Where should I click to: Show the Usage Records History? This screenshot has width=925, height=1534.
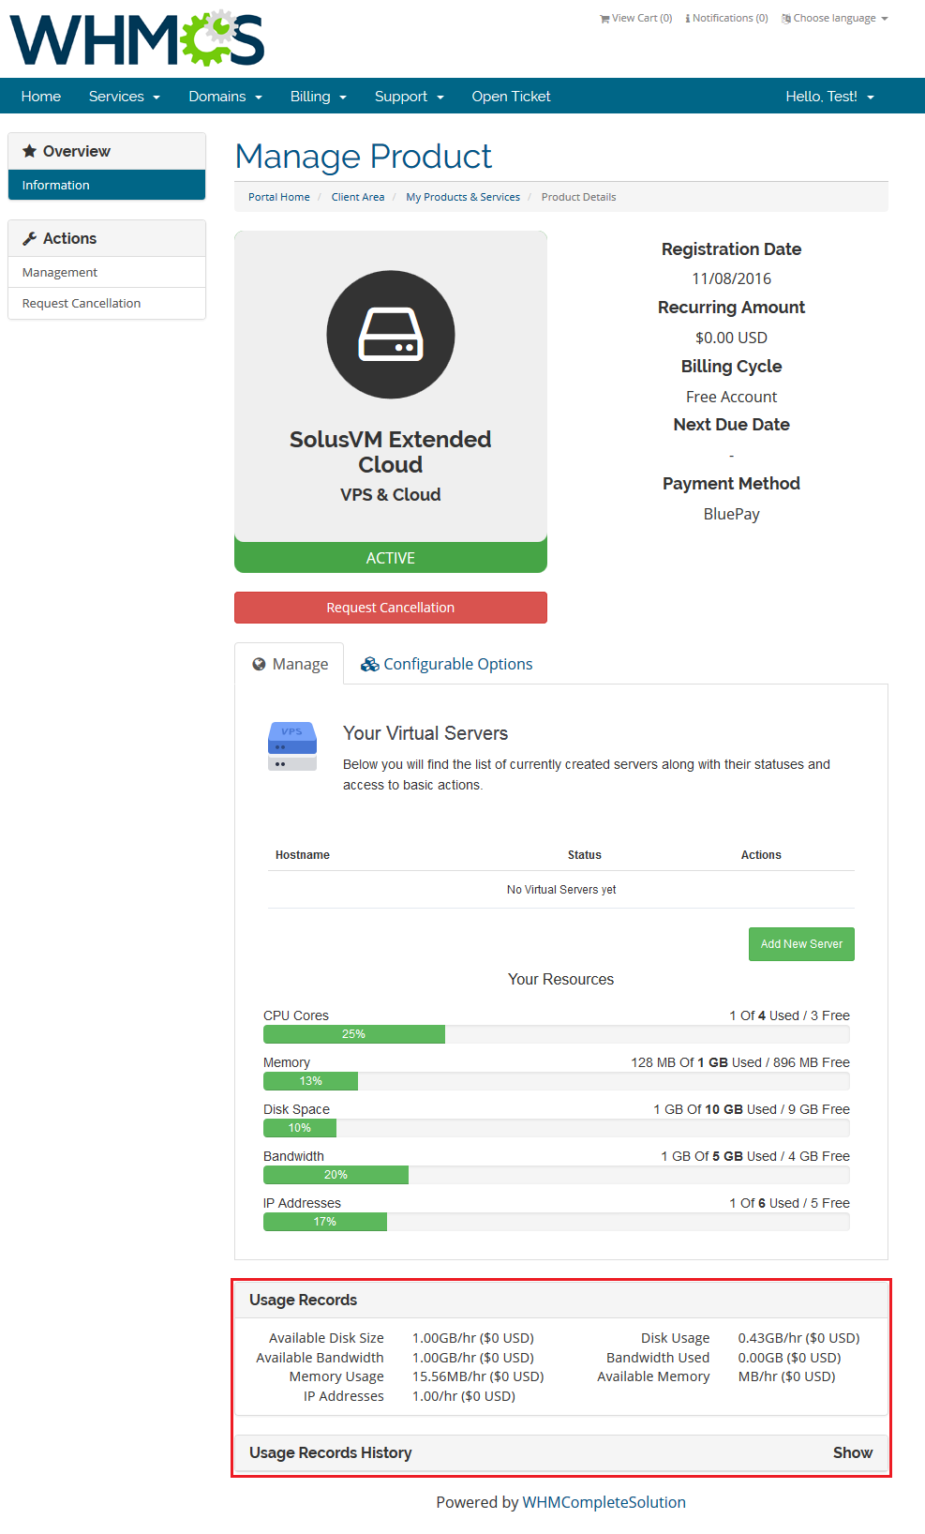point(853,1452)
